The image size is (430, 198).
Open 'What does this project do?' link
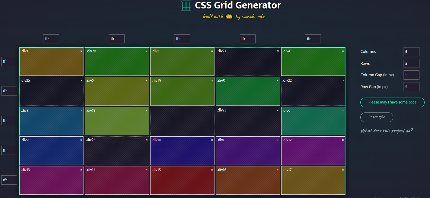[x=387, y=130]
